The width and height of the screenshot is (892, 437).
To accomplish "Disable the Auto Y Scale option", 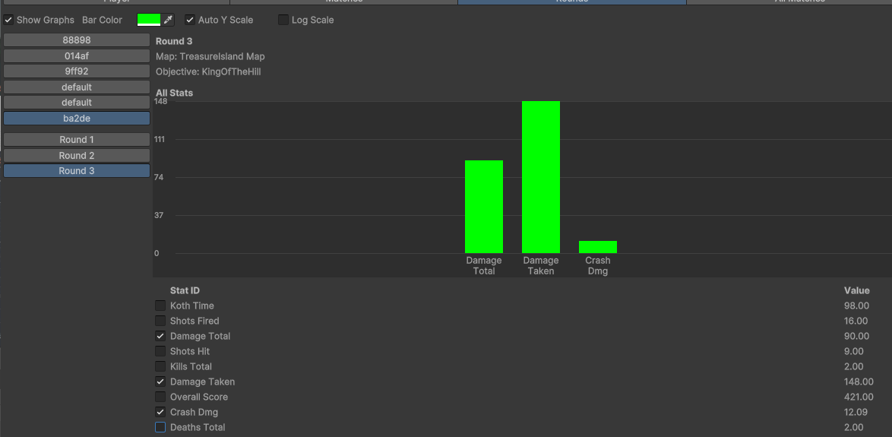I will (x=190, y=20).
